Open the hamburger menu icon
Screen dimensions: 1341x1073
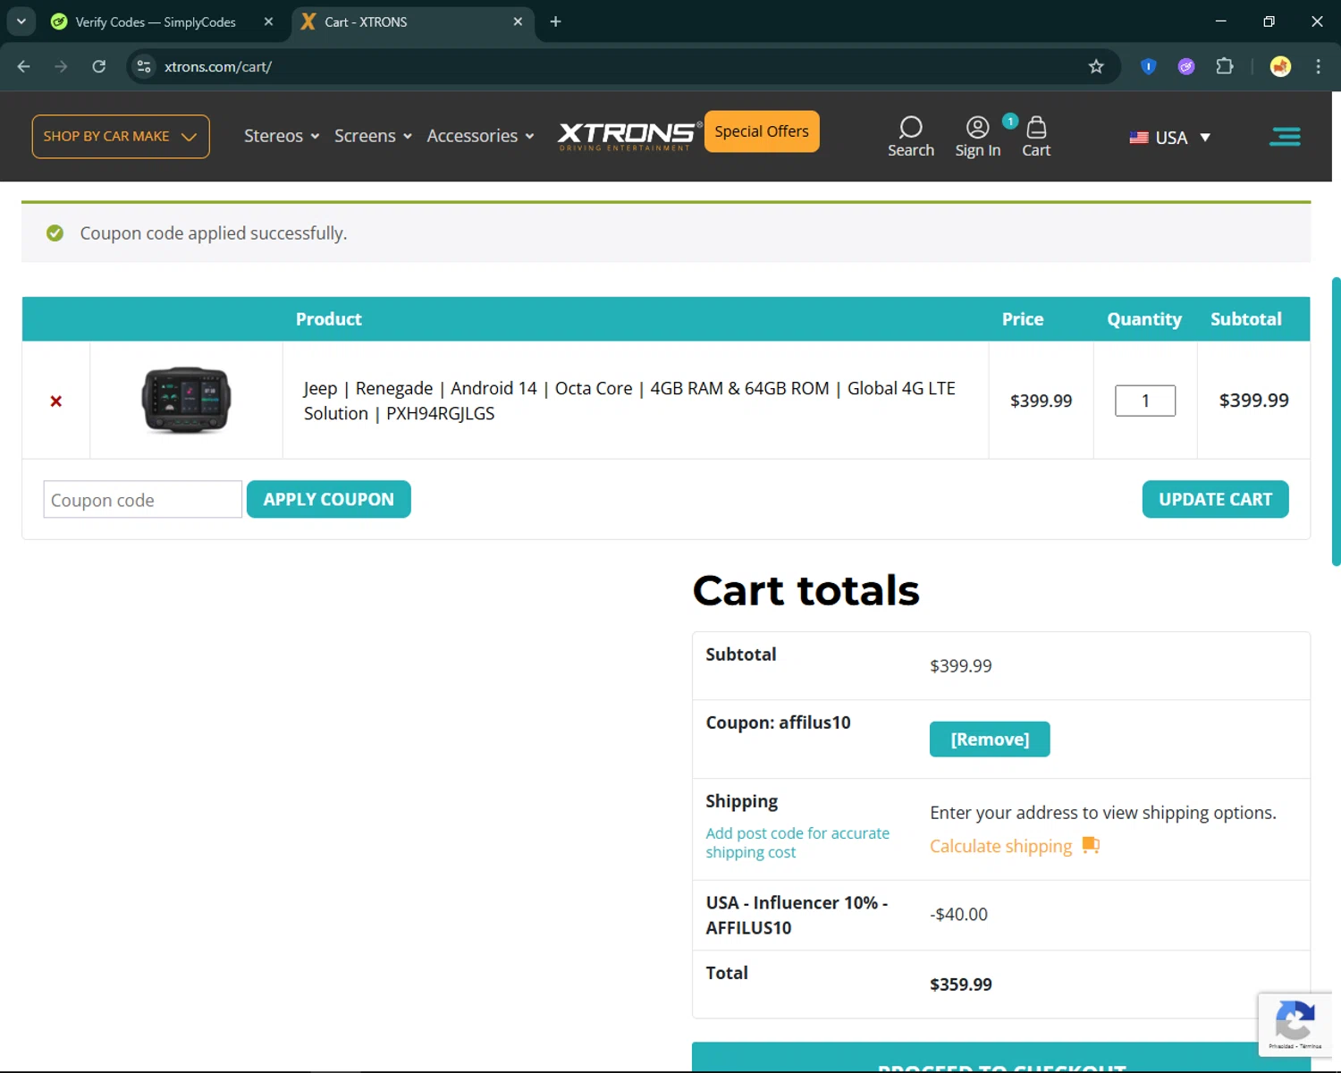point(1285,137)
